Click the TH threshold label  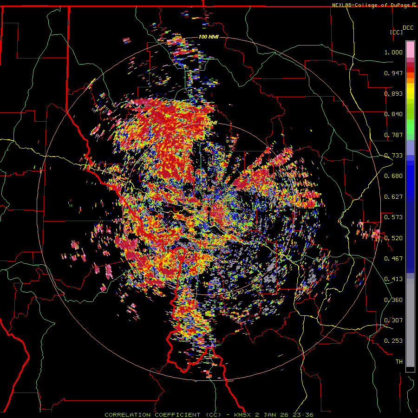click(x=399, y=362)
